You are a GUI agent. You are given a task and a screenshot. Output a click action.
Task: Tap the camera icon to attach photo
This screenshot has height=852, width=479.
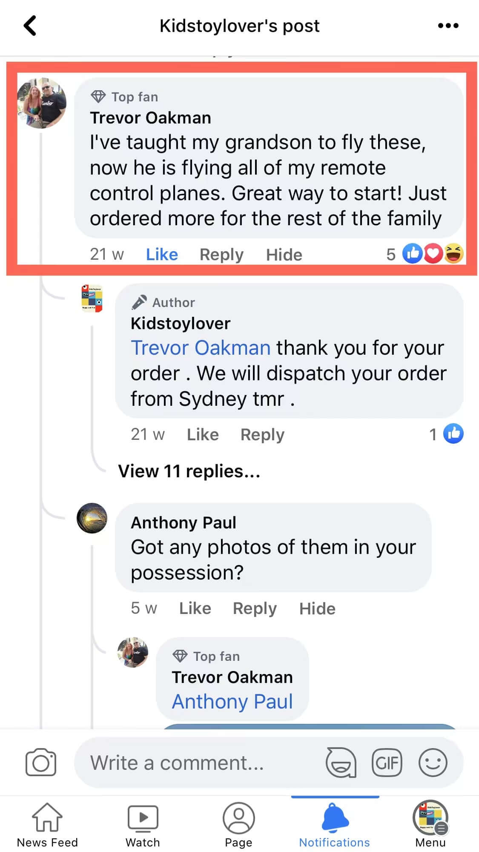coord(41,762)
